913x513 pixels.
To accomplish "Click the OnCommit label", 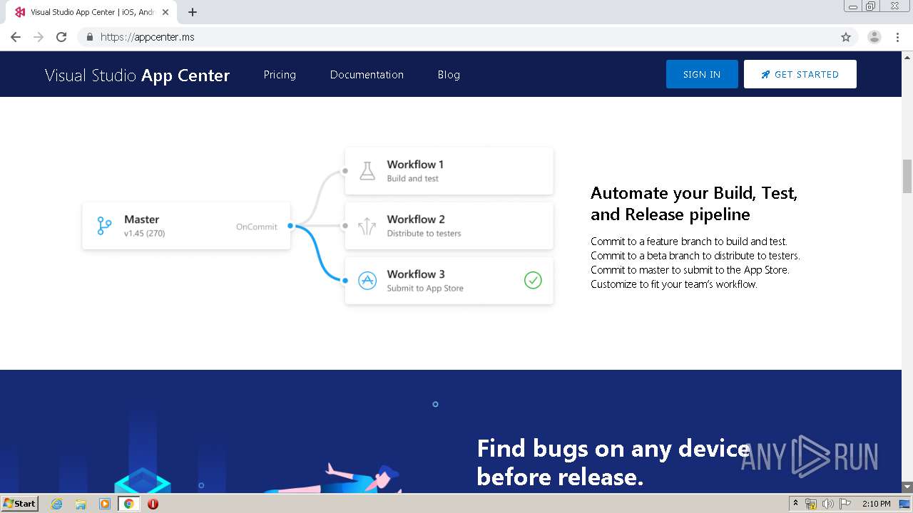I will click(x=257, y=227).
